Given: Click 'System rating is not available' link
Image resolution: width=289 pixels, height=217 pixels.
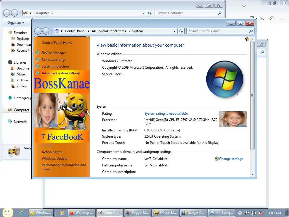Looking at the screenshot, I should [166, 114].
